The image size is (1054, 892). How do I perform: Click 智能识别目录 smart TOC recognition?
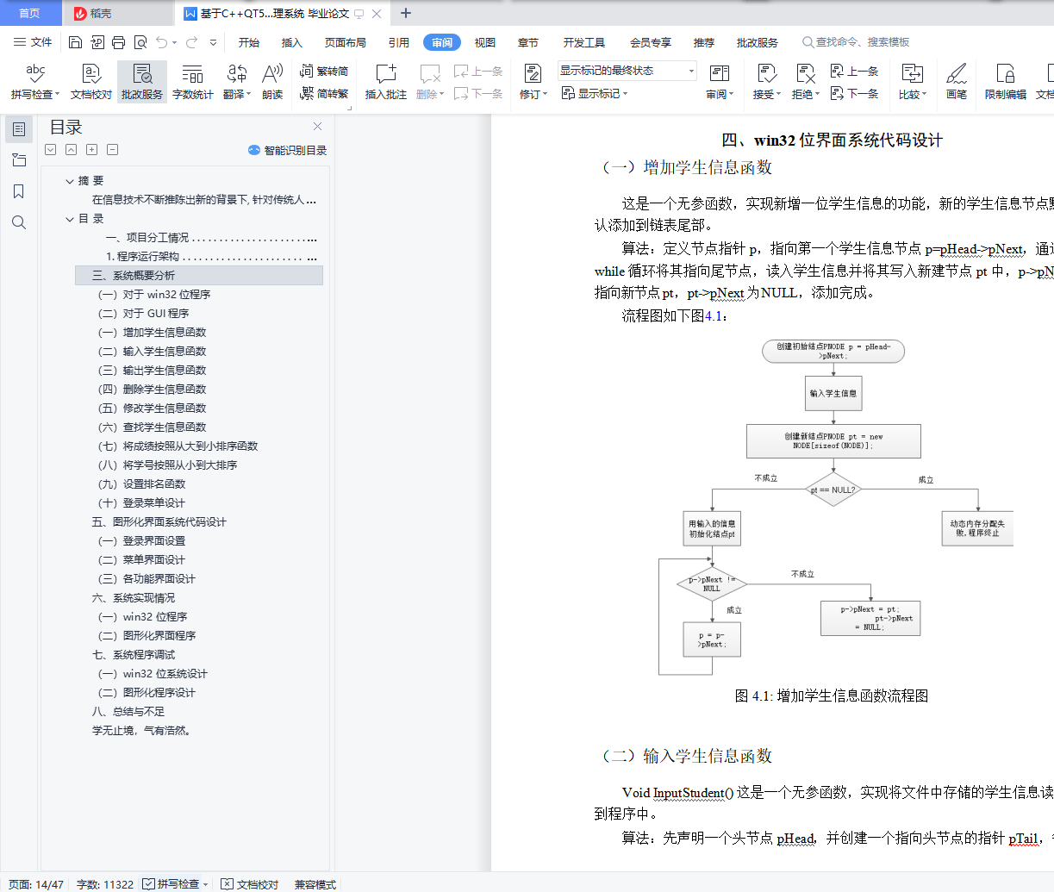tap(287, 150)
